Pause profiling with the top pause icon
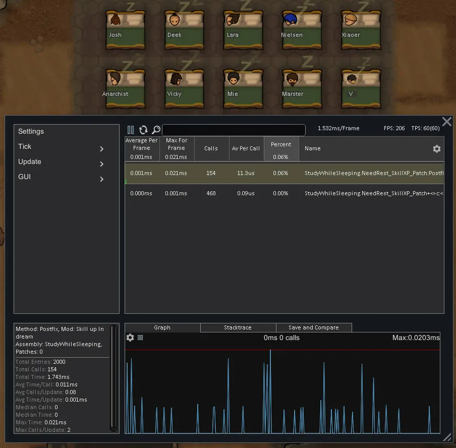The image size is (456, 448). pyautogui.click(x=131, y=130)
